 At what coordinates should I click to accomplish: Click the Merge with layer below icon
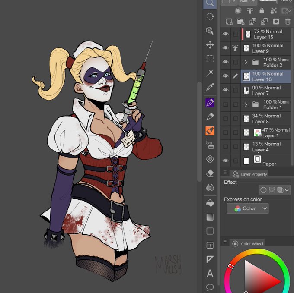[x=264, y=22]
